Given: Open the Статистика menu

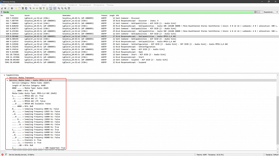Looking at the screenshot, I should [62, 5].
